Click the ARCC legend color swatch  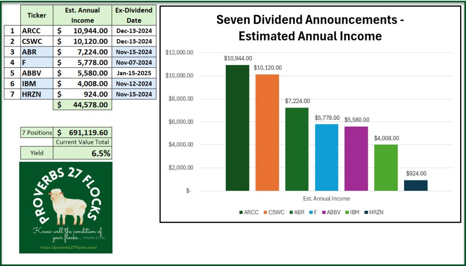[x=241, y=212]
